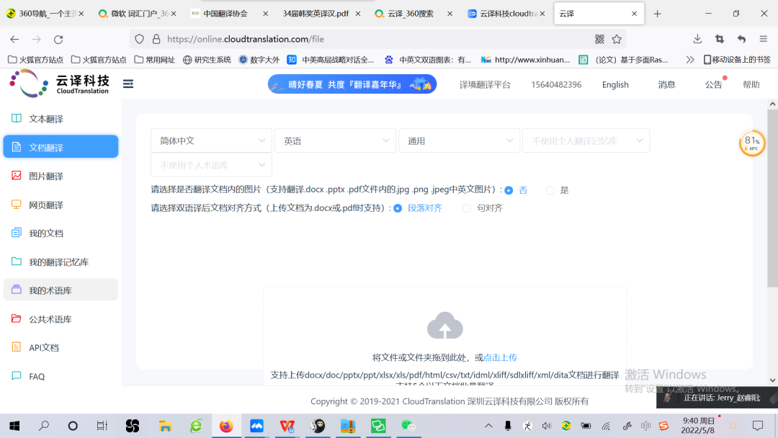Switch to the 云译_360搜索 tab

click(x=413, y=14)
